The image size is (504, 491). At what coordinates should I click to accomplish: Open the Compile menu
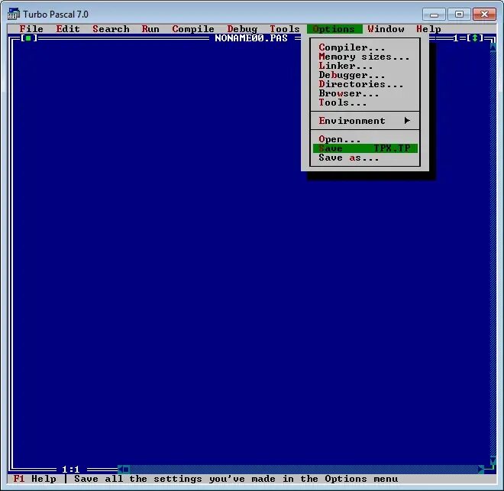click(x=193, y=29)
